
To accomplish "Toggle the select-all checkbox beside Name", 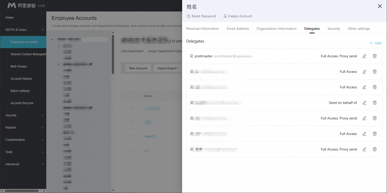I will coord(132,96).
